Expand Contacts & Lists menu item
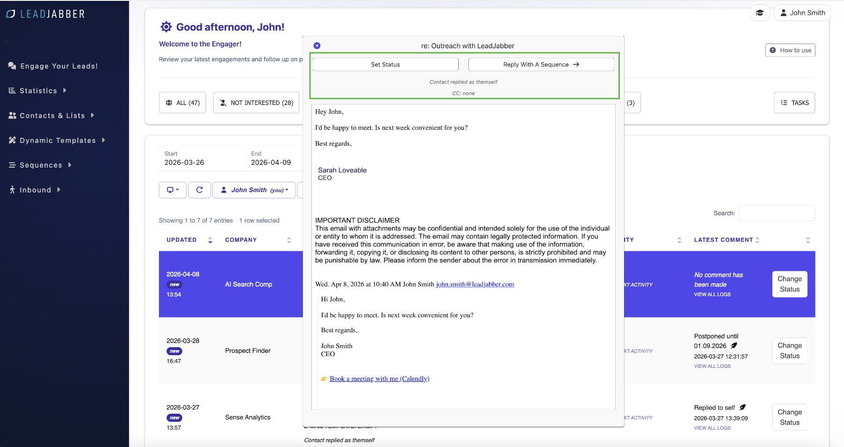844x447 pixels. tap(52, 115)
